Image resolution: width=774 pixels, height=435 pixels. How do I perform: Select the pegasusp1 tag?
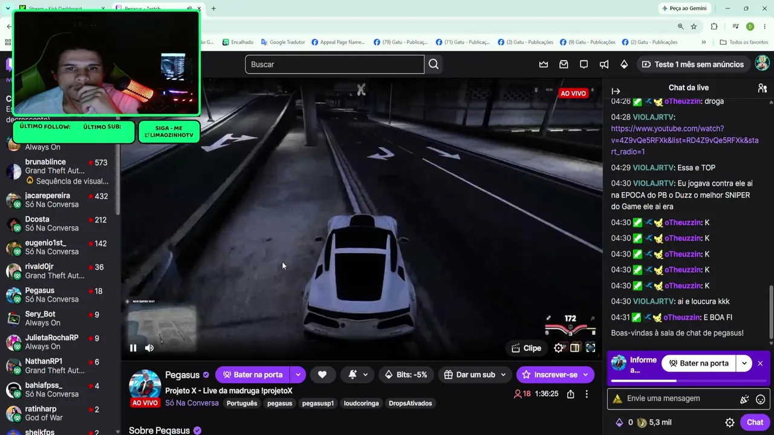(318, 403)
